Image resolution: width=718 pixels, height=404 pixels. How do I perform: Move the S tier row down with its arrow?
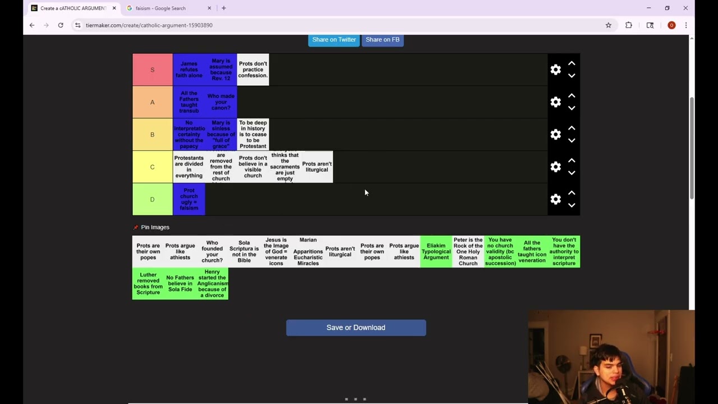pos(572,76)
